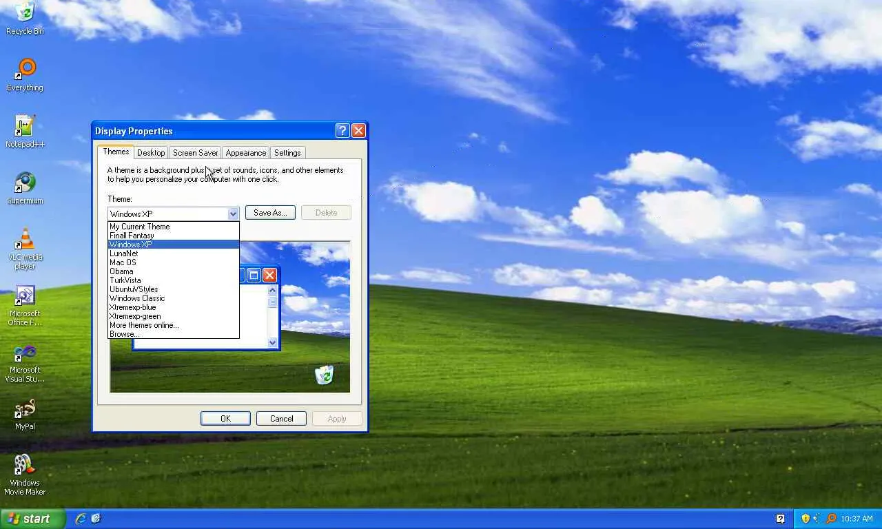Pick the Obama theme from the list
882x529 pixels.
tap(174, 271)
